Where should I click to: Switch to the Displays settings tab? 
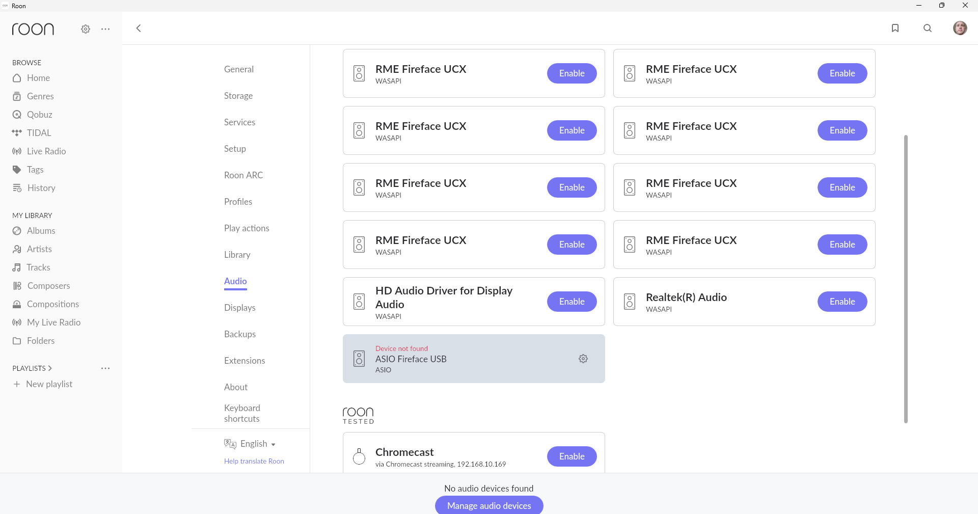(239, 308)
